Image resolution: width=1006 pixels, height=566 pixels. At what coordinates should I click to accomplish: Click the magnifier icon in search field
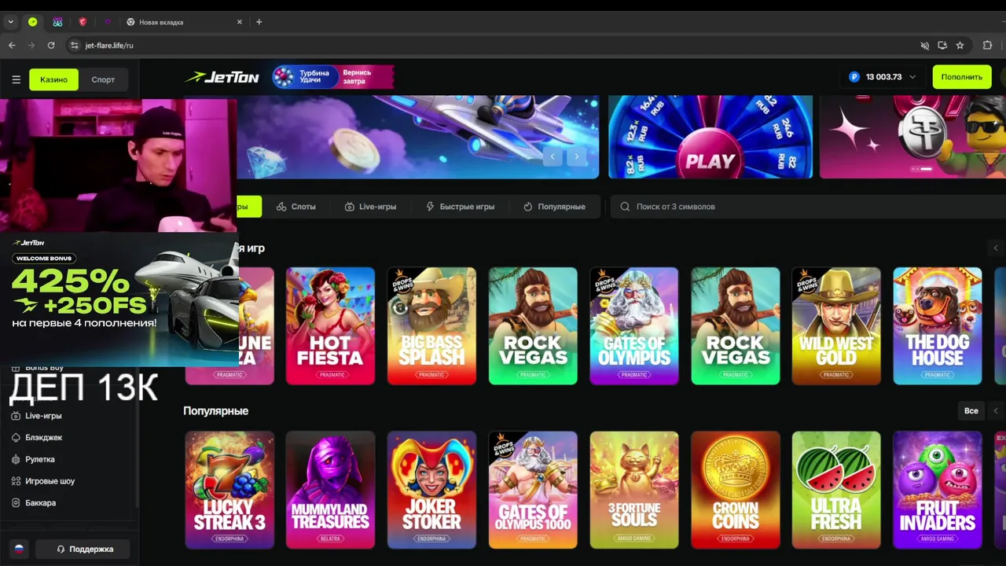coord(625,207)
